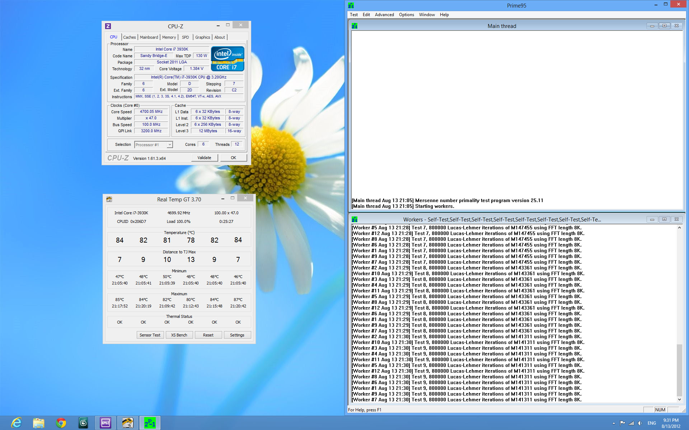Viewport: 689px width, 430px height.
Task: Click Workers window scroll up arrow
Action: pyautogui.click(x=679, y=228)
